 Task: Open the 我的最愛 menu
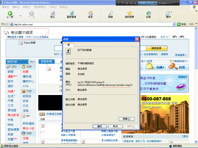[40, 7]
